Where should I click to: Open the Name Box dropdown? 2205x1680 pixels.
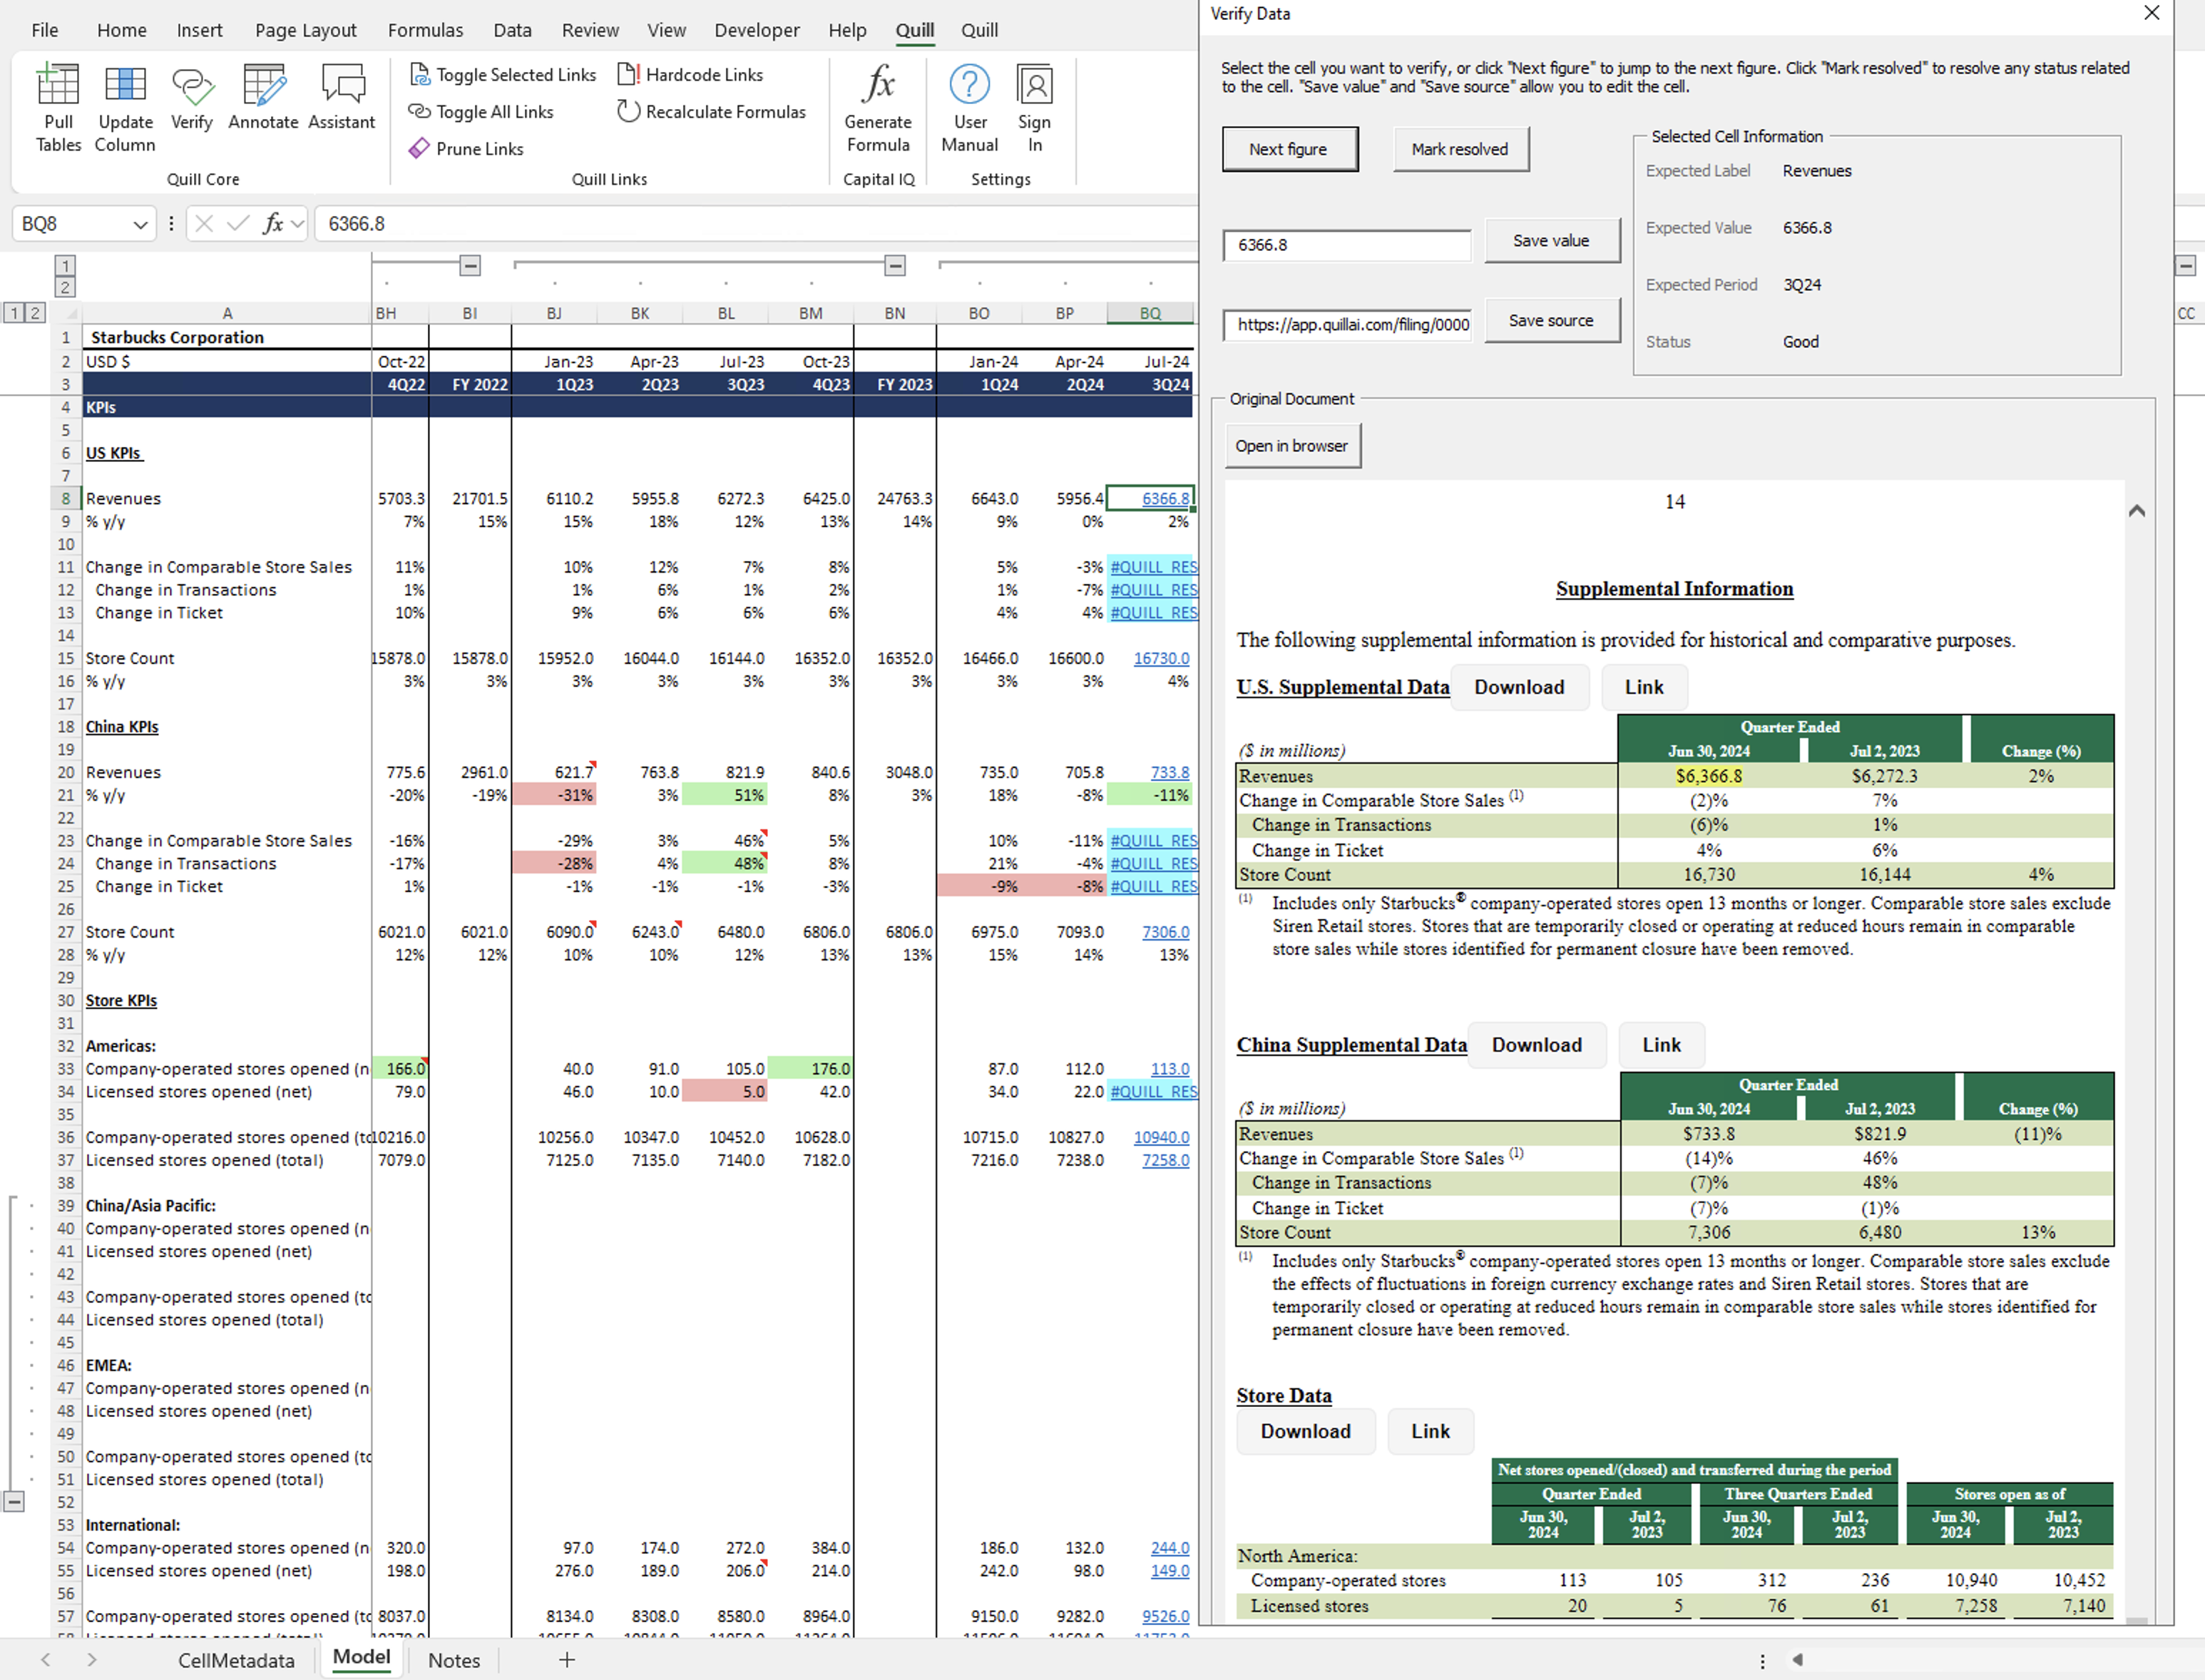tap(140, 225)
